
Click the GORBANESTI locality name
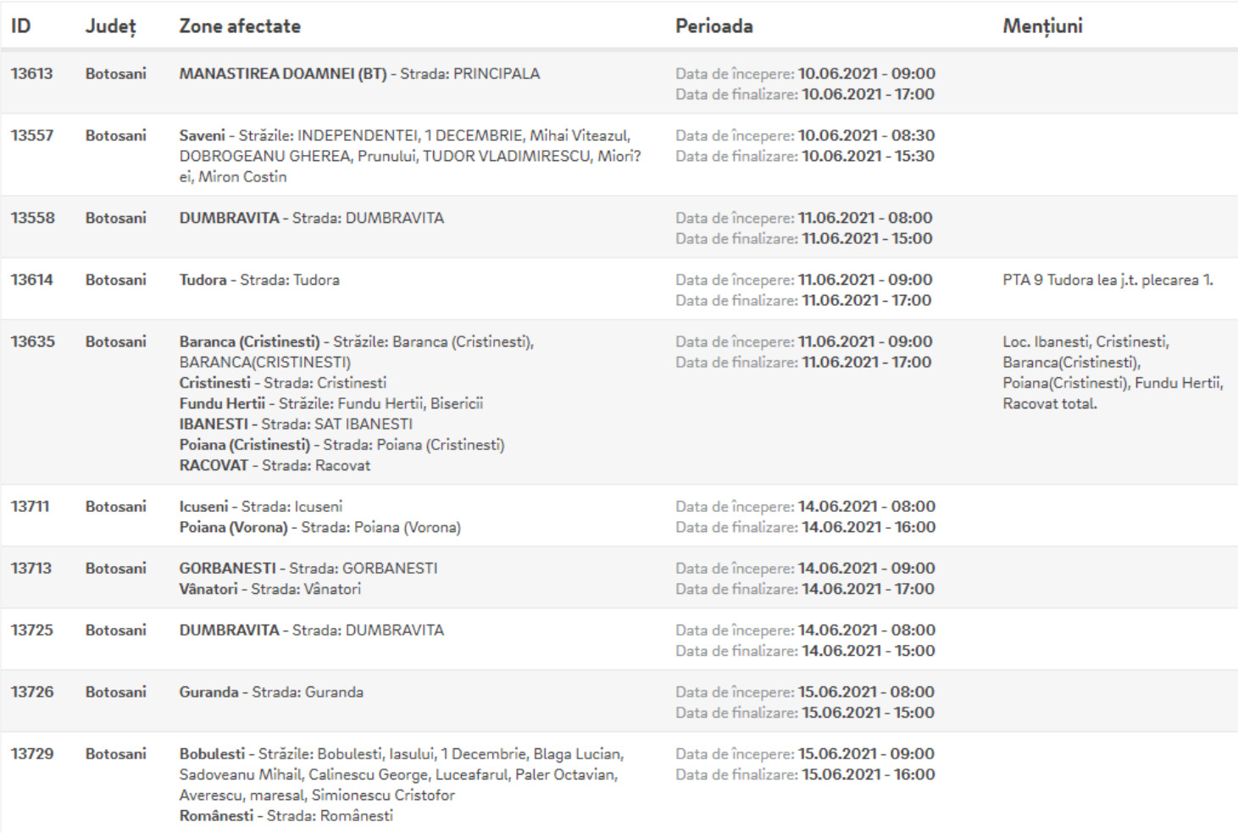pyautogui.click(x=227, y=569)
